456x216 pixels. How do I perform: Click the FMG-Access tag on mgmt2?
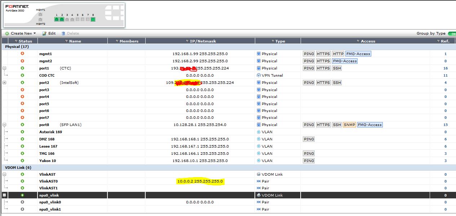(x=345, y=61)
